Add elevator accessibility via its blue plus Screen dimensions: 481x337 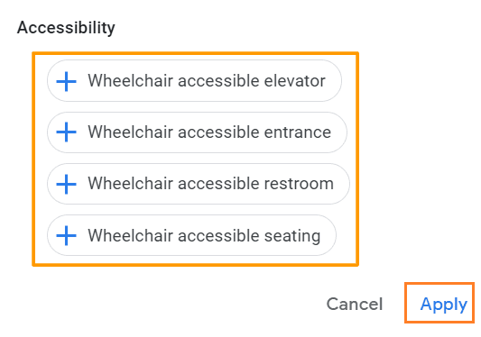66,81
